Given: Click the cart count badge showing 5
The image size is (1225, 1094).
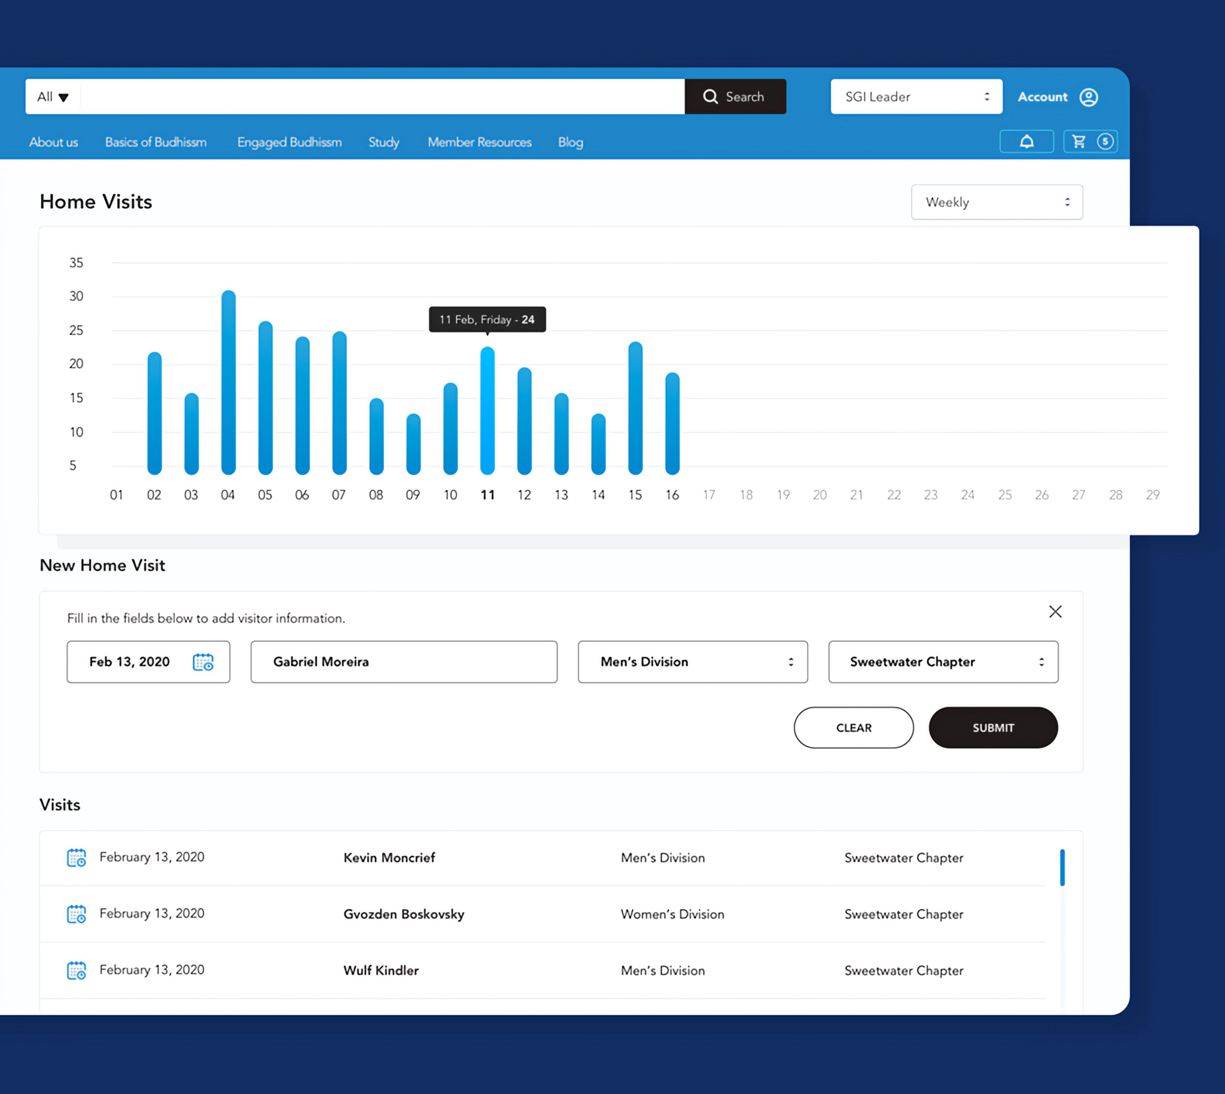Looking at the screenshot, I should (1105, 142).
